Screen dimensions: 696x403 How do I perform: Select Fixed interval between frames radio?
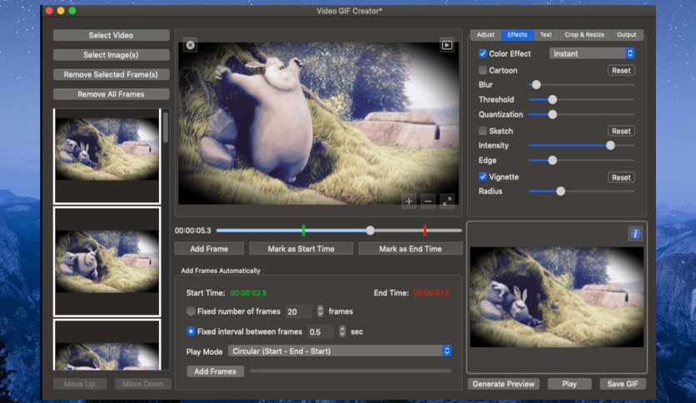(x=191, y=331)
